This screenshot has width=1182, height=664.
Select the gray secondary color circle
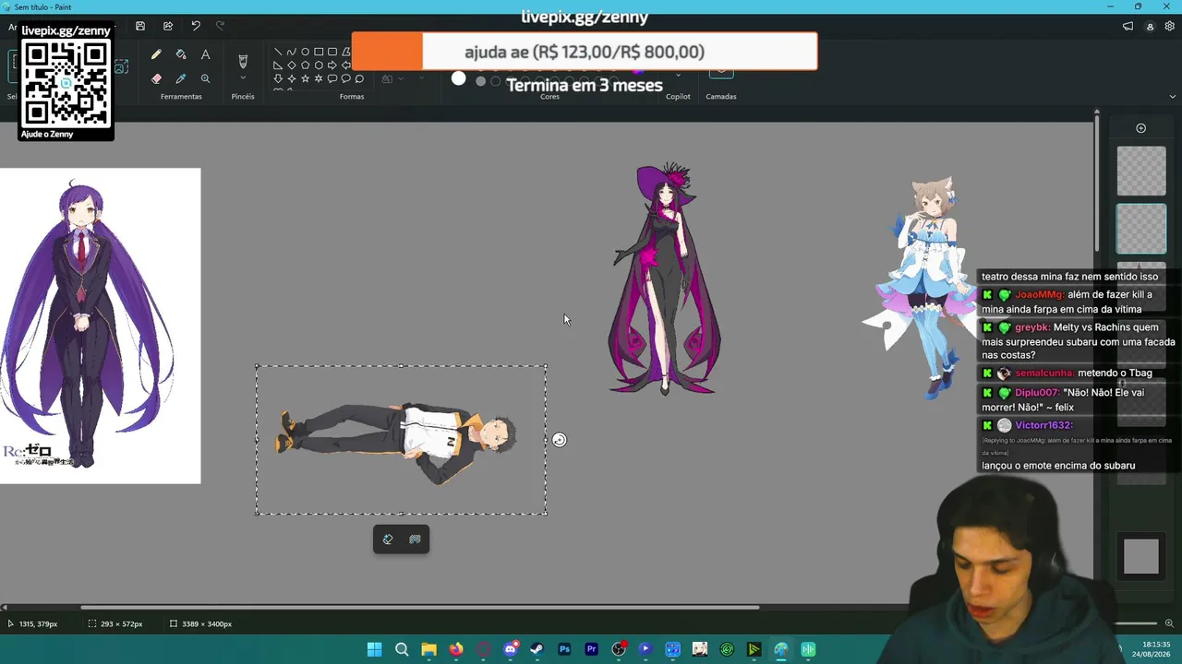(x=480, y=81)
